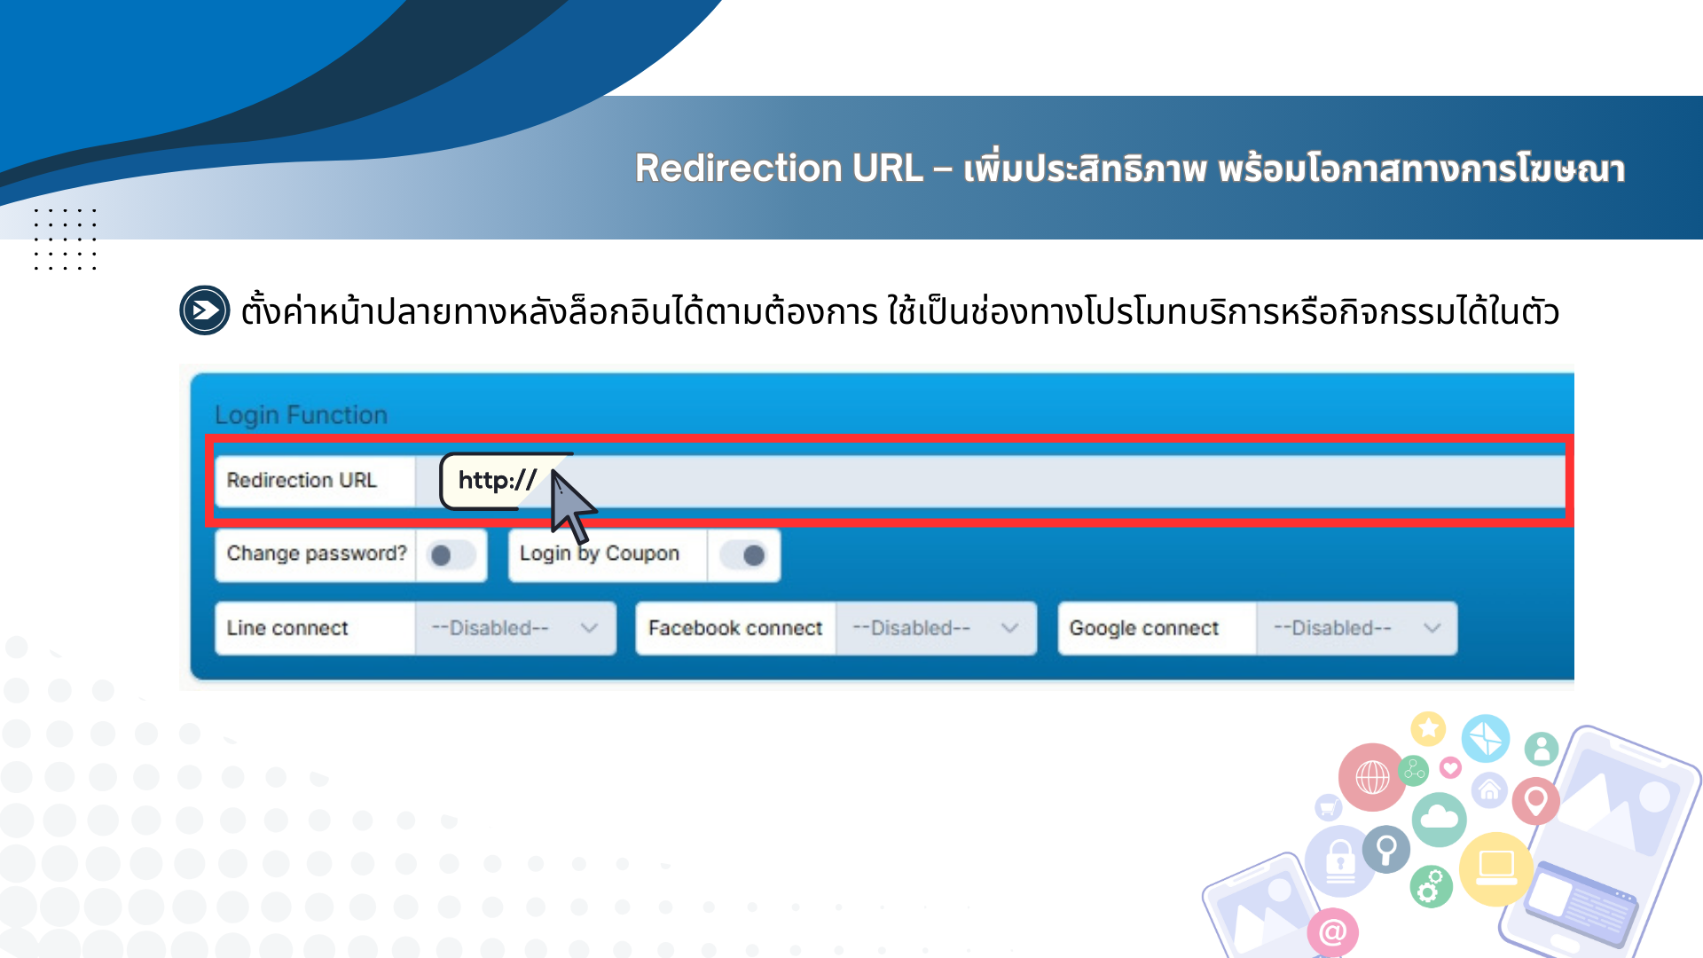
Task: Open the Google connect dropdown
Action: [x=1355, y=628]
